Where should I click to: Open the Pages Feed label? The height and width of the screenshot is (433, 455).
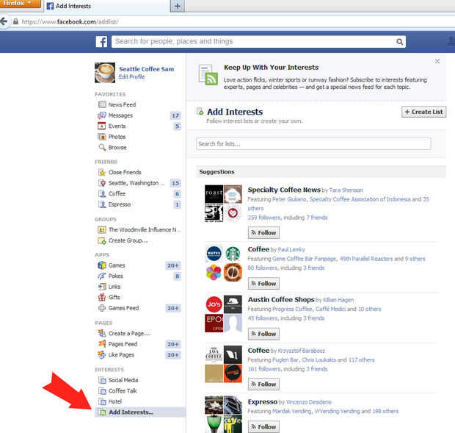[123, 344]
